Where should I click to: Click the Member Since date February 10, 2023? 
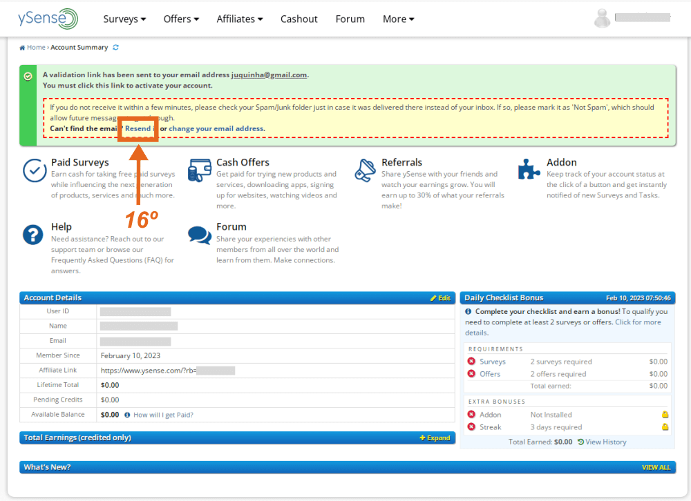[131, 355]
